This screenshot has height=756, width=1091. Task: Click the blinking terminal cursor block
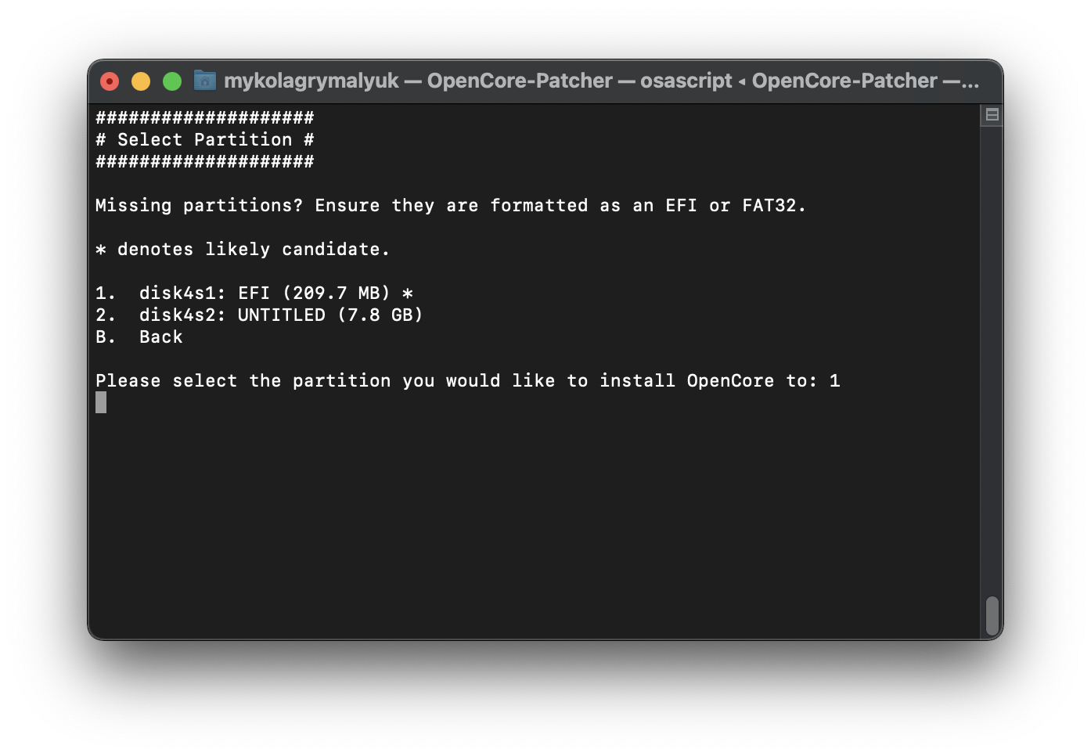[101, 402]
